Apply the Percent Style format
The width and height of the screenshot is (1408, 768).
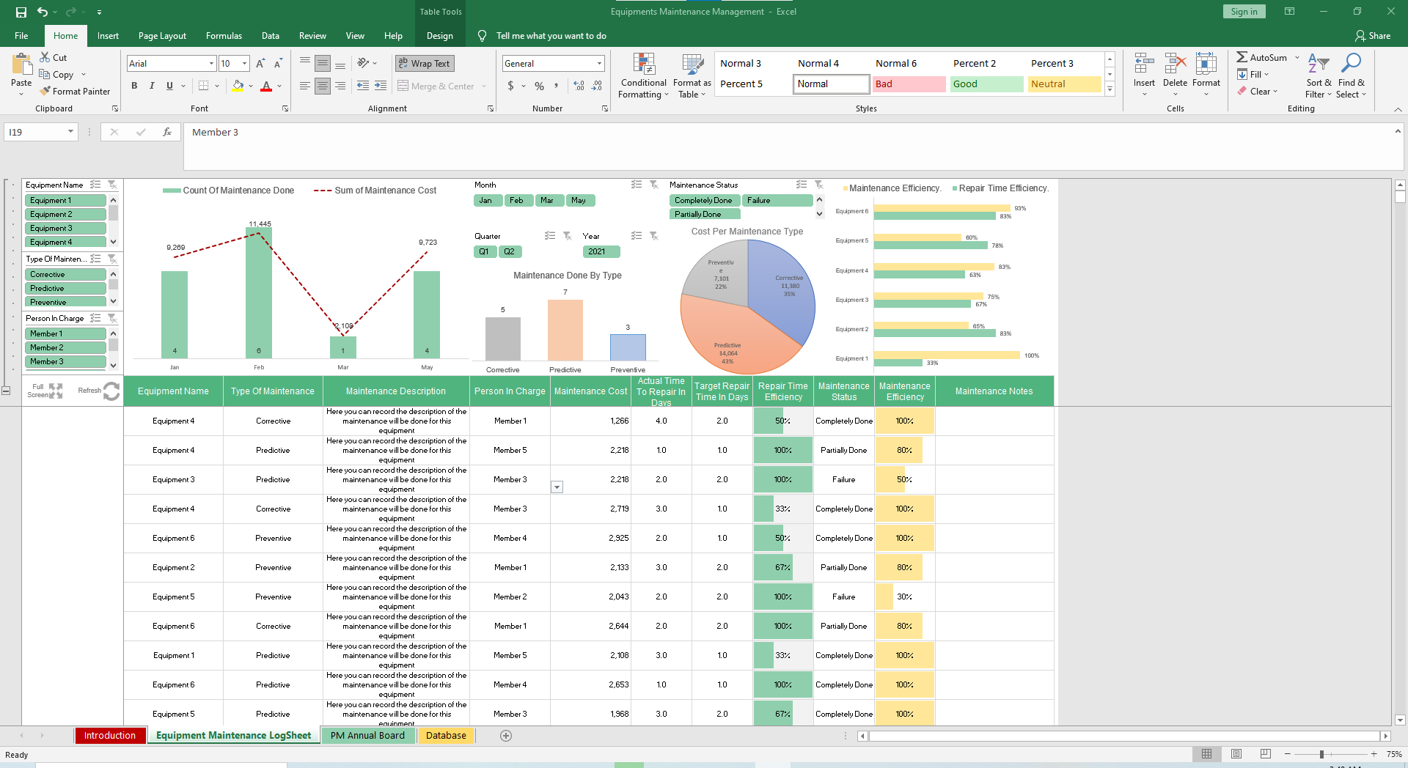pos(540,86)
